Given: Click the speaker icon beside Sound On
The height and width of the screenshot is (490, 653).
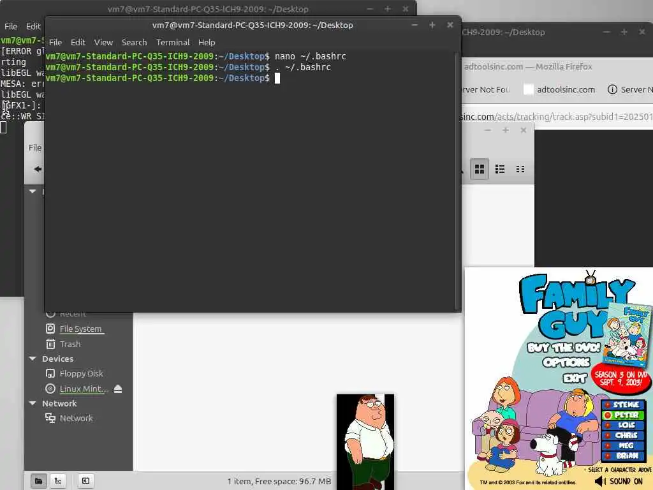Looking at the screenshot, I should 599,481.
